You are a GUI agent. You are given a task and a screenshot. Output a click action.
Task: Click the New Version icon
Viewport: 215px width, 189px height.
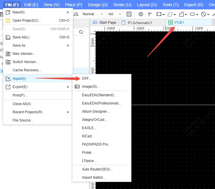[8, 54]
